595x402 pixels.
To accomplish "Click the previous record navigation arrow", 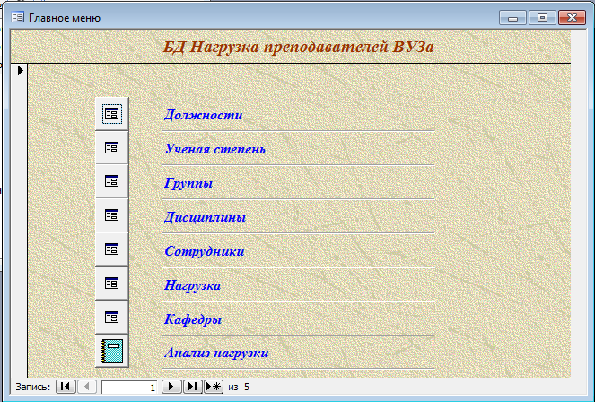I will point(87,387).
